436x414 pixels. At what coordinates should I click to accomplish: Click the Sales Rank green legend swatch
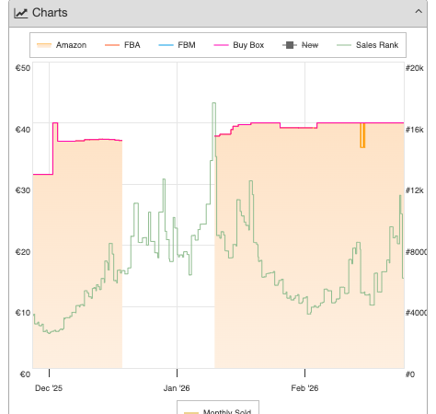344,45
